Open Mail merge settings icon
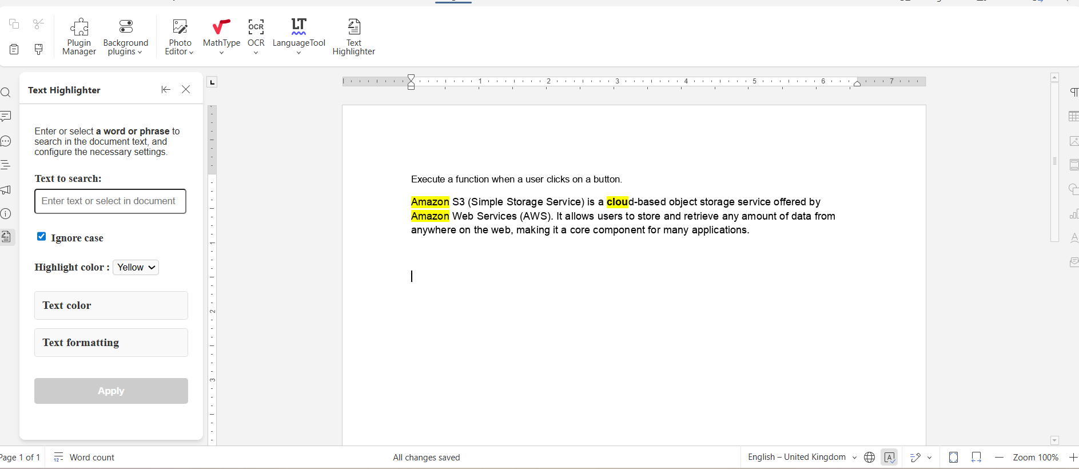Screen dimensions: 1079x469 1074,262
